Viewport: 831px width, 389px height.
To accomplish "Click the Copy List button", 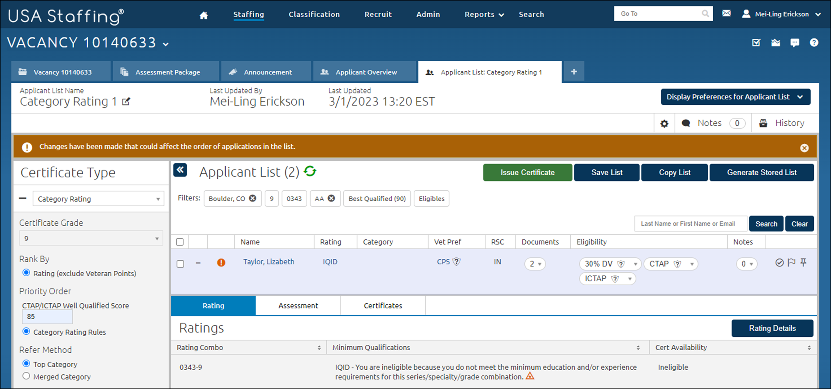I will pos(674,173).
